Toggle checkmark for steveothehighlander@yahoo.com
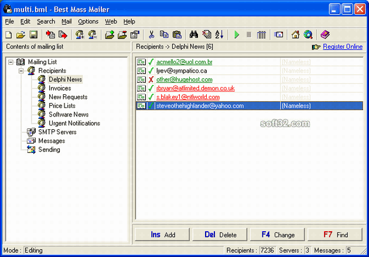The image size is (369, 257). pos(151,105)
